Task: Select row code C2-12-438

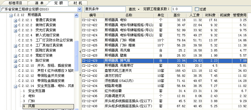Action: [90, 106]
